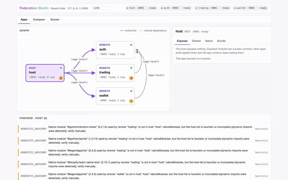Select the Exposes tab in host panel
The width and height of the screenshot is (288, 180).
point(182,41)
